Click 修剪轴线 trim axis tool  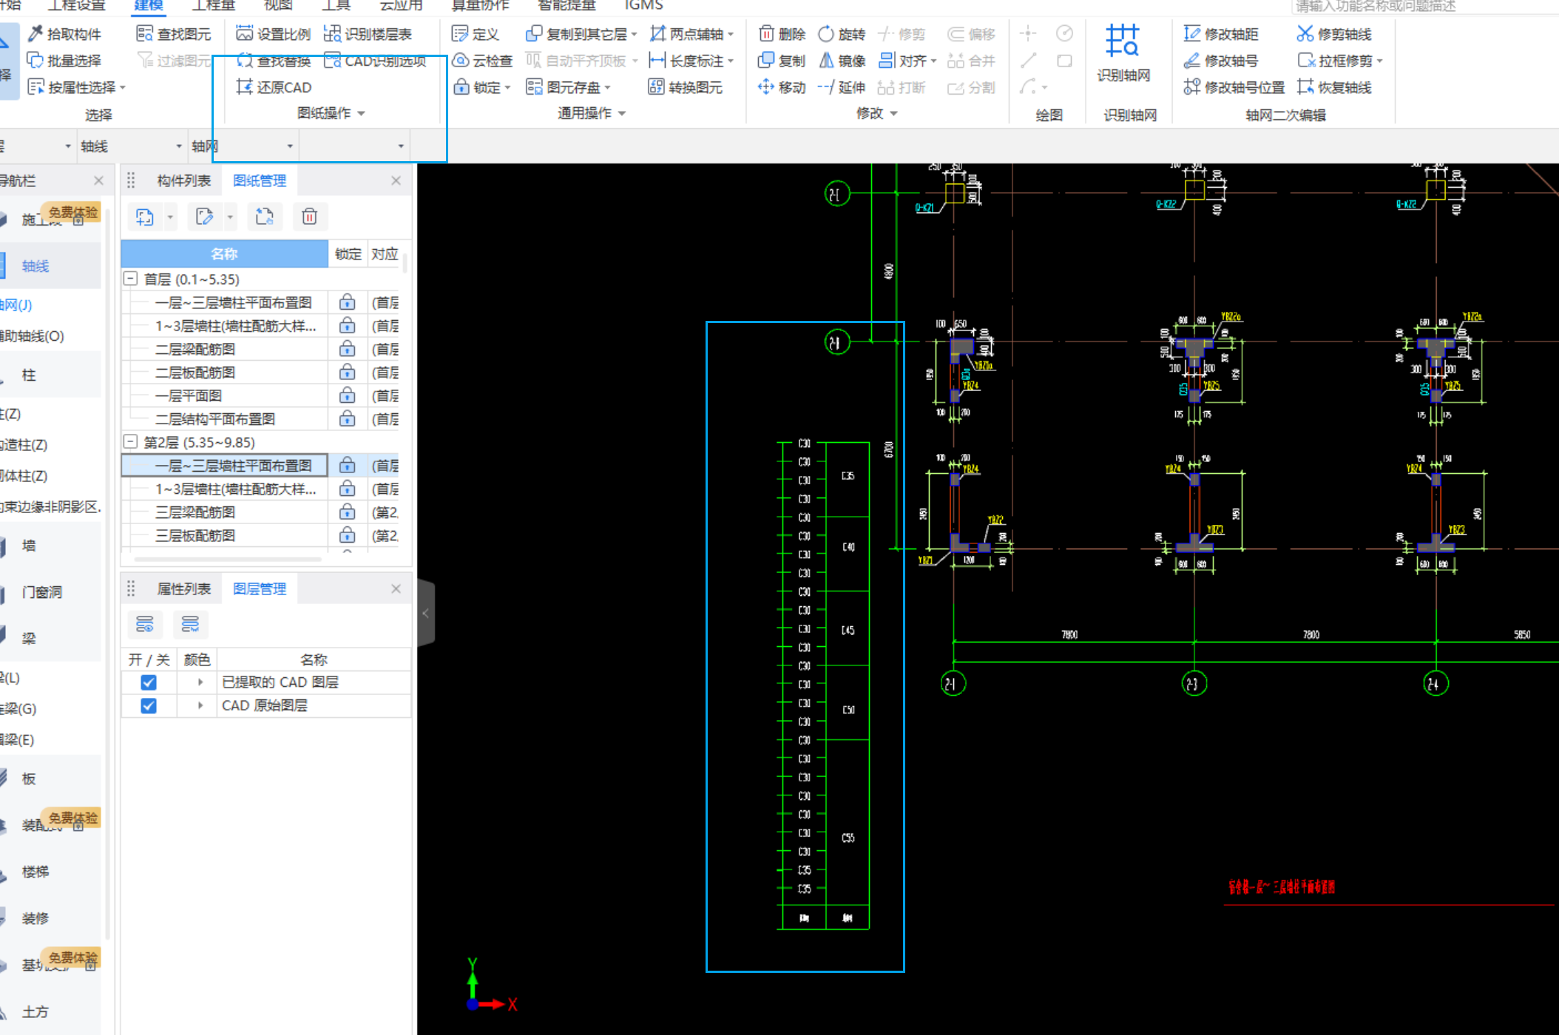pos(1334,34)
